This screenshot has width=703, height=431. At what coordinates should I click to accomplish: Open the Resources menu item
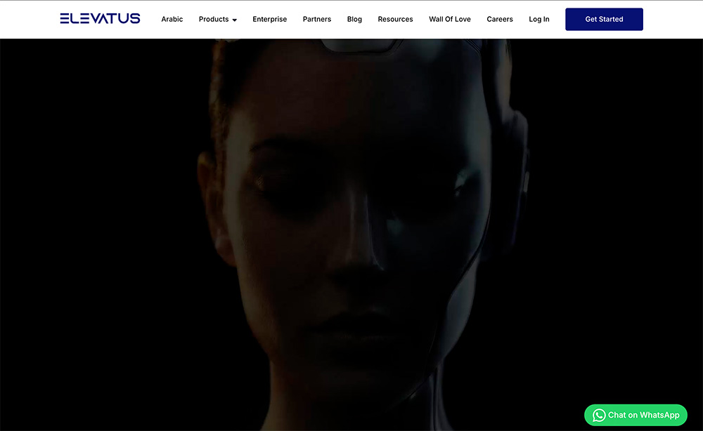[395, 19]
